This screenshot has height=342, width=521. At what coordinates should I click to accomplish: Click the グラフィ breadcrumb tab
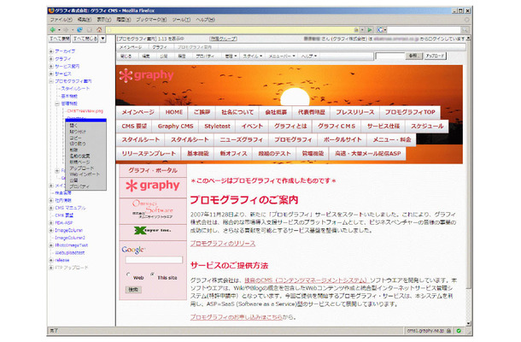[160, 48]
